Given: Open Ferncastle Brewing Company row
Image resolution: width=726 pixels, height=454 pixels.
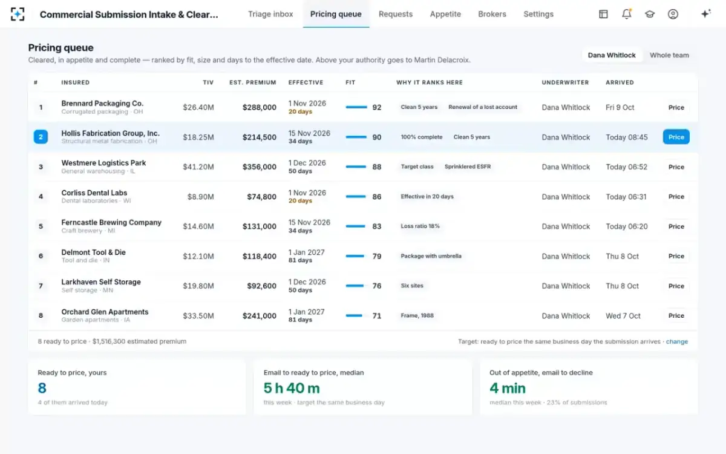Looking at the screenshot, I should (x=363, y=226).
